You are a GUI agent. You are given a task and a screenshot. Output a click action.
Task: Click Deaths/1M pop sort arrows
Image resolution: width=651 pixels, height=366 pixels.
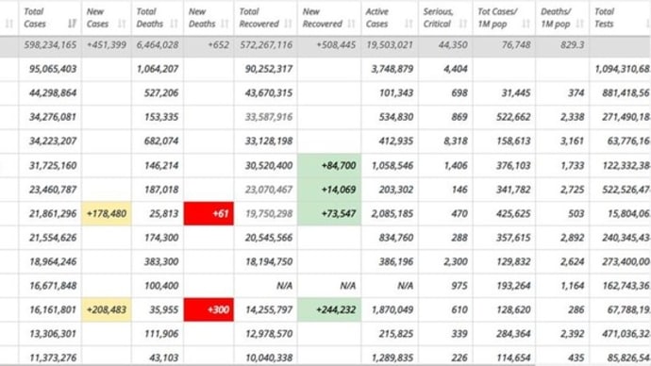click(x=580, y=24)
